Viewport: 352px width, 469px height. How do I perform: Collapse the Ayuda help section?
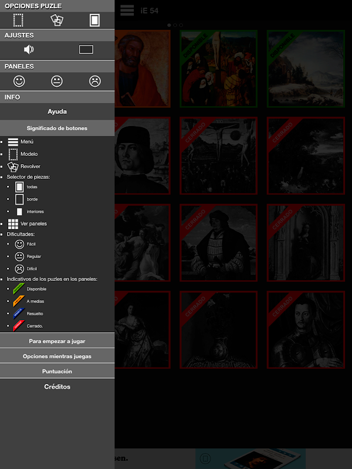coord(57,111)
